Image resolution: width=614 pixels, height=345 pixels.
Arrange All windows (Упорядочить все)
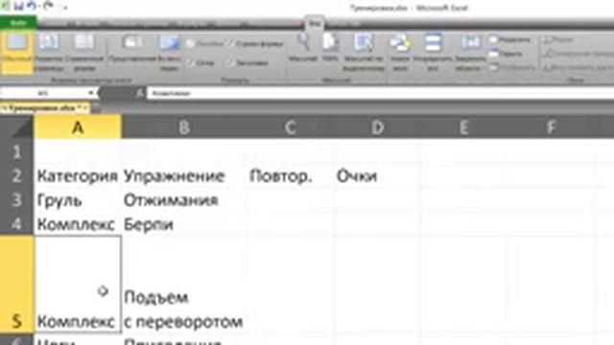tap(433, 54)
